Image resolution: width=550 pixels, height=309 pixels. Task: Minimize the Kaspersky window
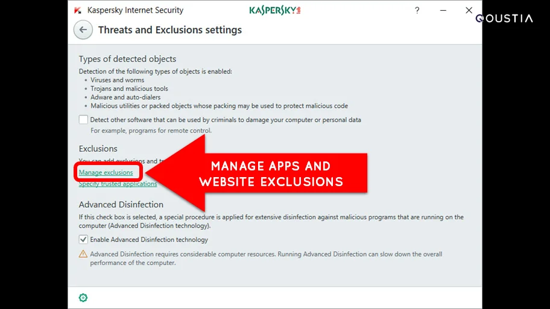[x=443, y=10]
